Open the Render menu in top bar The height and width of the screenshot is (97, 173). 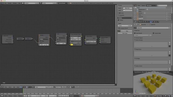point(10,3)
